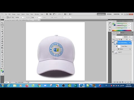Open the Image menu
This screenshot has width=134, height=100.
[14, 14]
